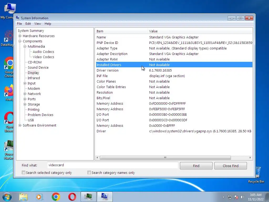
Task: Select the DataWagon desktop shortcut
Action: [x=7, y=38]
